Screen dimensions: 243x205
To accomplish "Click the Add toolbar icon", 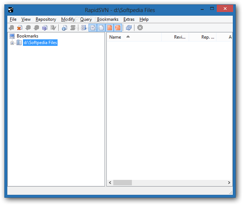I will coord(11,28).
